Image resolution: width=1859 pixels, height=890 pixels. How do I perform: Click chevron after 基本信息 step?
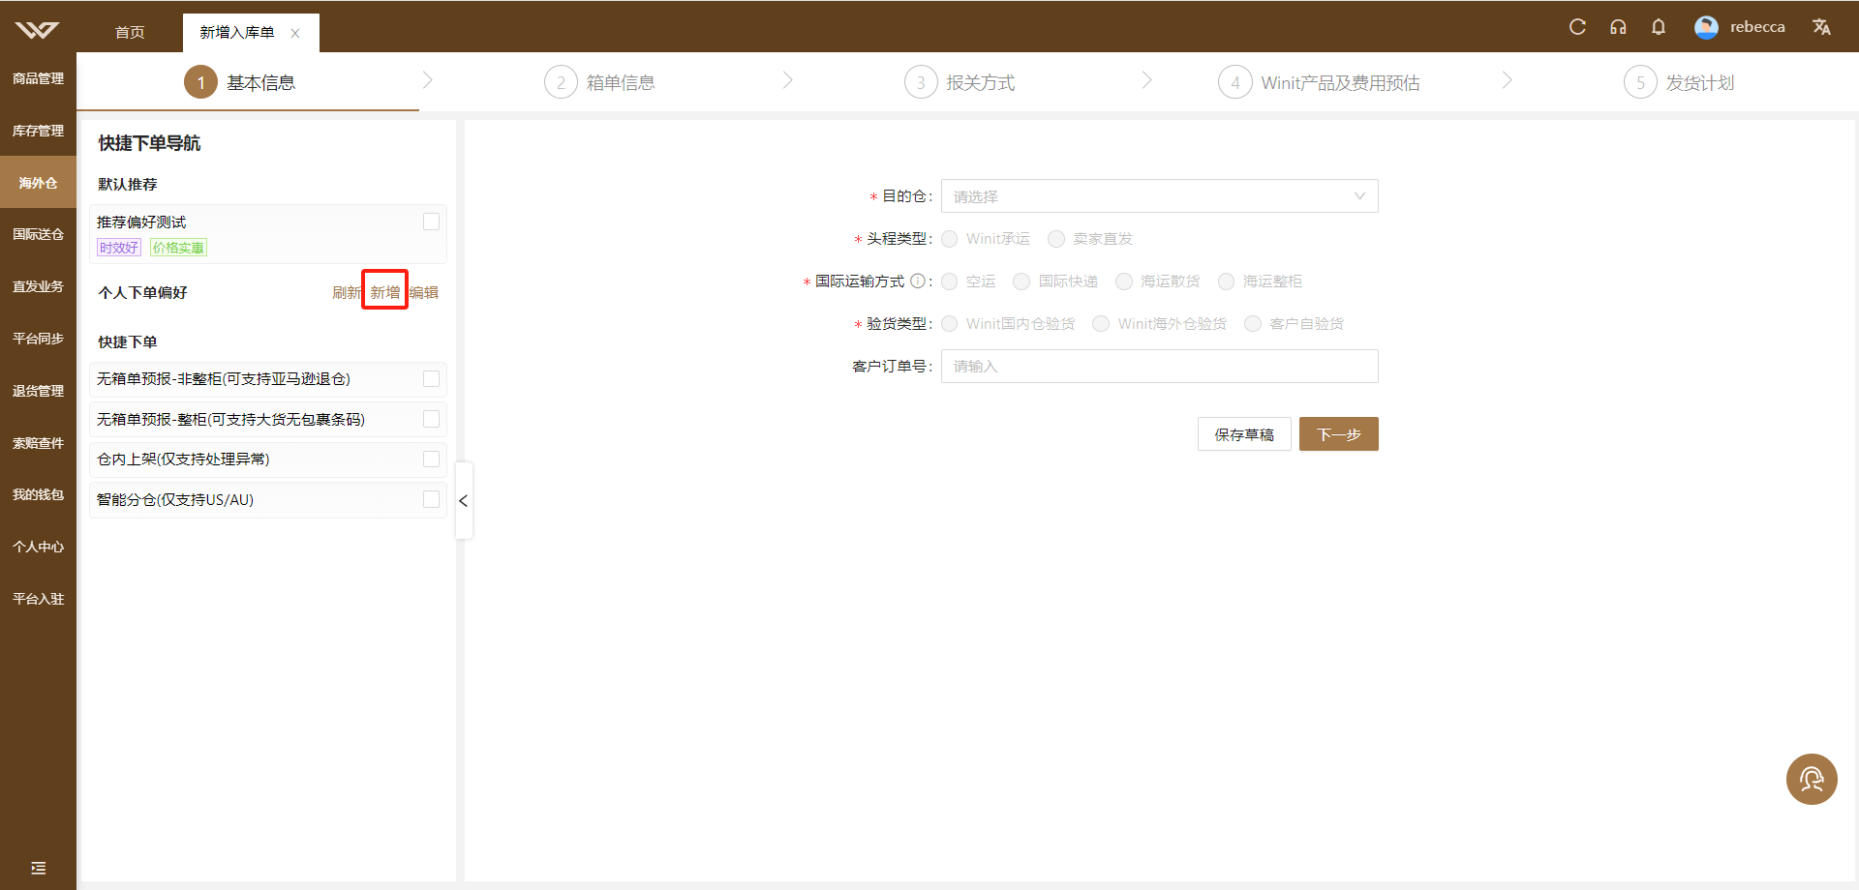click(x=428, y=80)
